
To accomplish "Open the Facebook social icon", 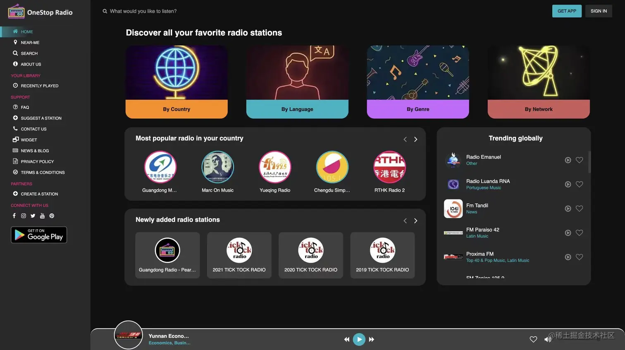I will (14, 216).
